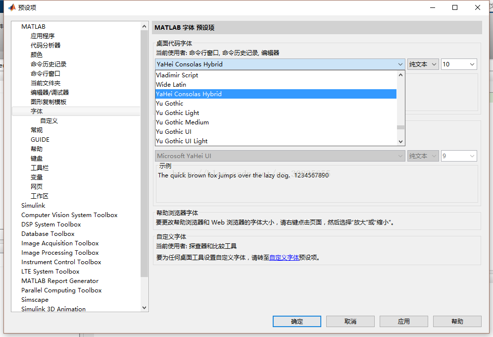Select Image Acquisition Toolbox
The width and height of the screenshot is (493, 337).
point(60,243)
